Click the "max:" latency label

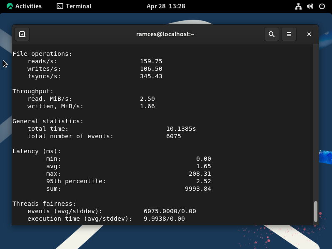pos(53,174)
